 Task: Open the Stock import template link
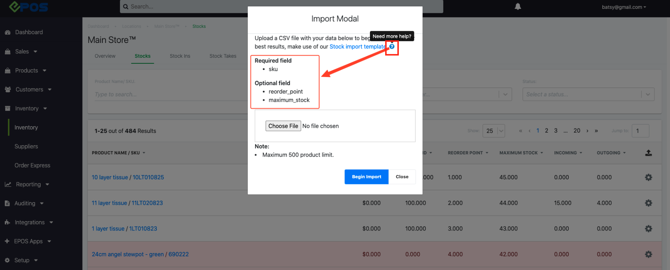(357, 47)
